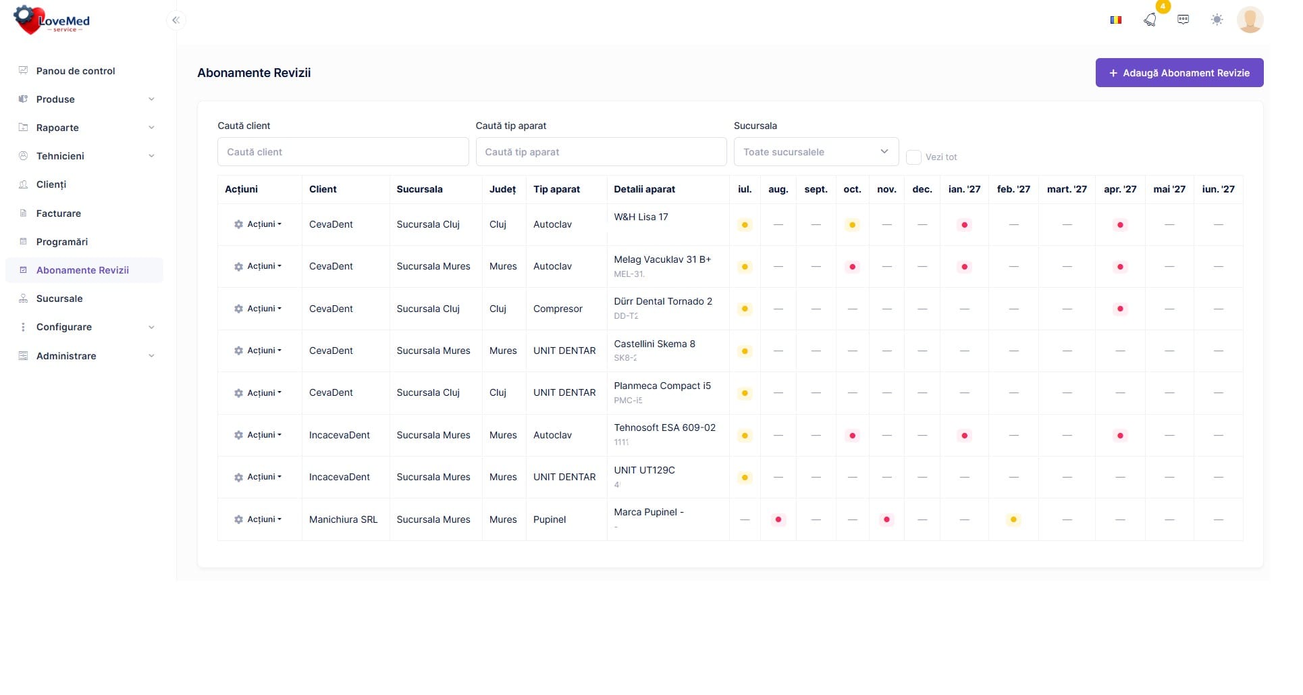Expand the Produse sidebar menu

tap(86, 99)
